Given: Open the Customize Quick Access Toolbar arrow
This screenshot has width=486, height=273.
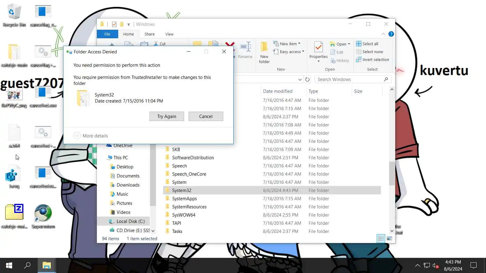Looking at the screenshot, I should pos(128,24).
